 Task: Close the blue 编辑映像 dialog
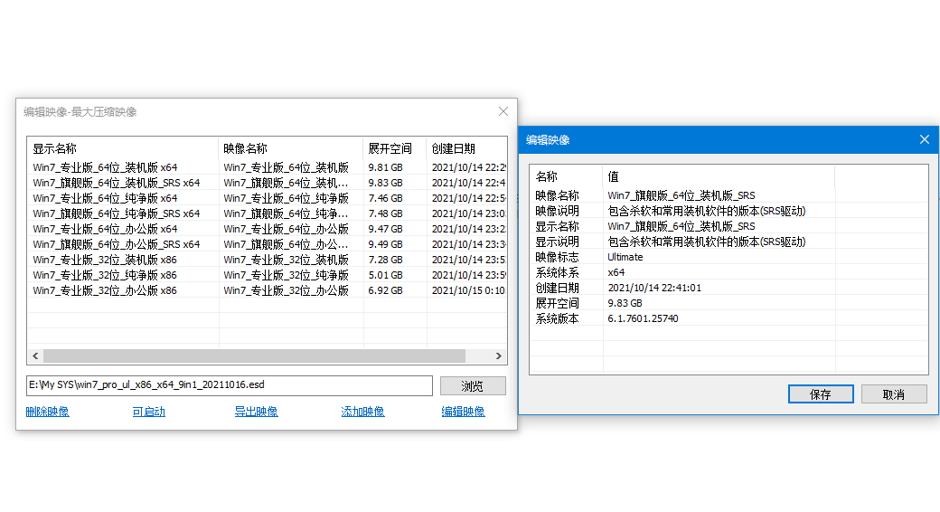pyautogui.click(x=925, y=139)
